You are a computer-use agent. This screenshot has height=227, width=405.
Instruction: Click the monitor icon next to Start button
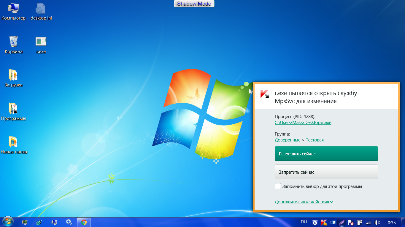[25, 222]
